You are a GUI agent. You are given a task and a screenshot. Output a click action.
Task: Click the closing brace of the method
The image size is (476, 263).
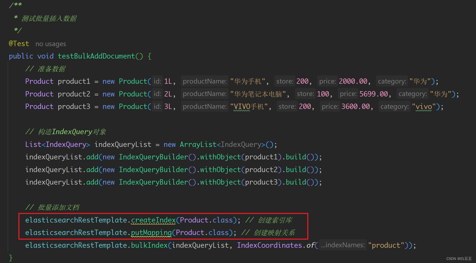coord(11,258)
